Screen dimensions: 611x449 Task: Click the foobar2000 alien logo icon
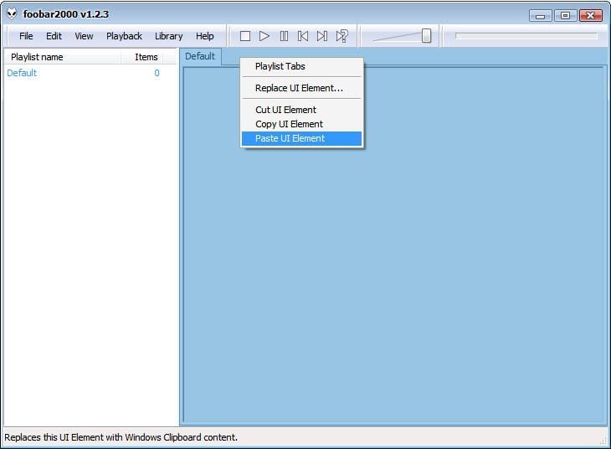click(x=12, y=13)
